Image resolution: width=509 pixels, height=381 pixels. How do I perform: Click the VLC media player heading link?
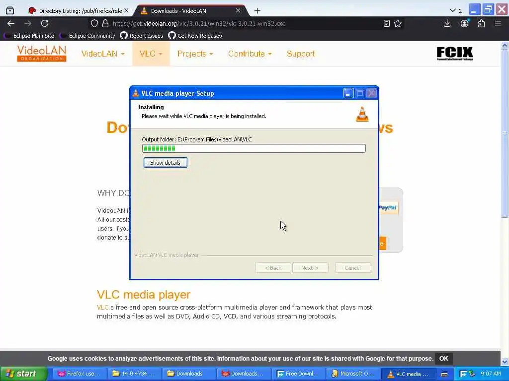pos(144,295)
